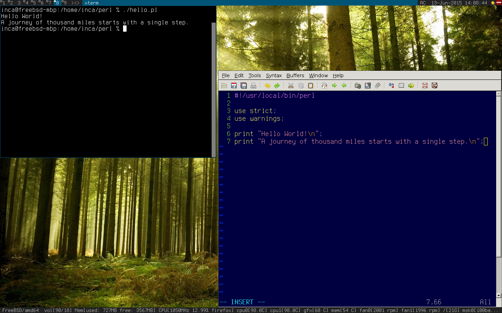
Task: Click the Find Previous green left arrow
Action: (x=344, y=86)
